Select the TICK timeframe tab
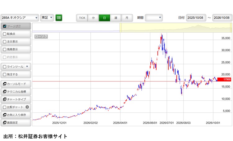The height and width of the screenshot is (141, 233). [x=82, y=18]
